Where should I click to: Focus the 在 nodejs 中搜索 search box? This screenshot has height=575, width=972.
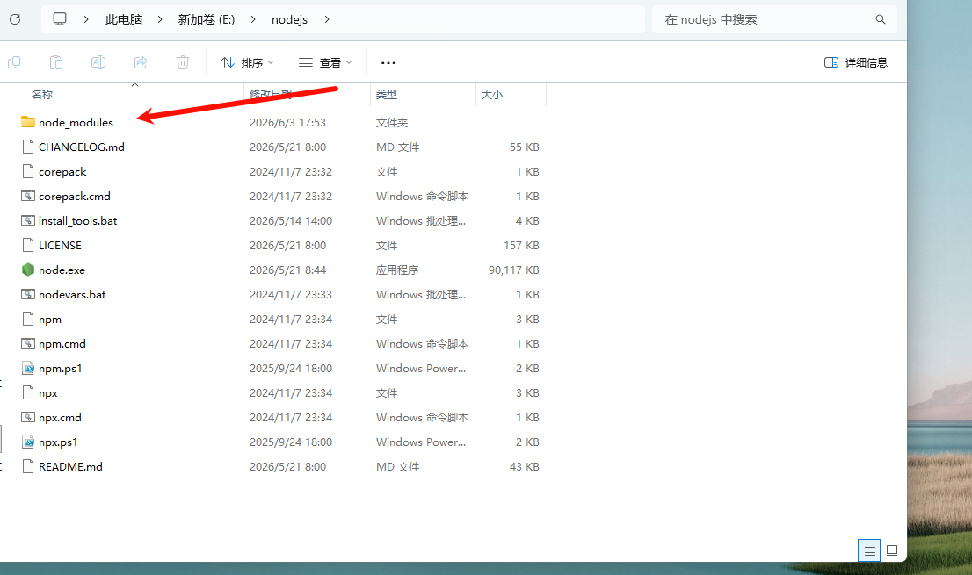pyautogui.click(x=774, y=19)
